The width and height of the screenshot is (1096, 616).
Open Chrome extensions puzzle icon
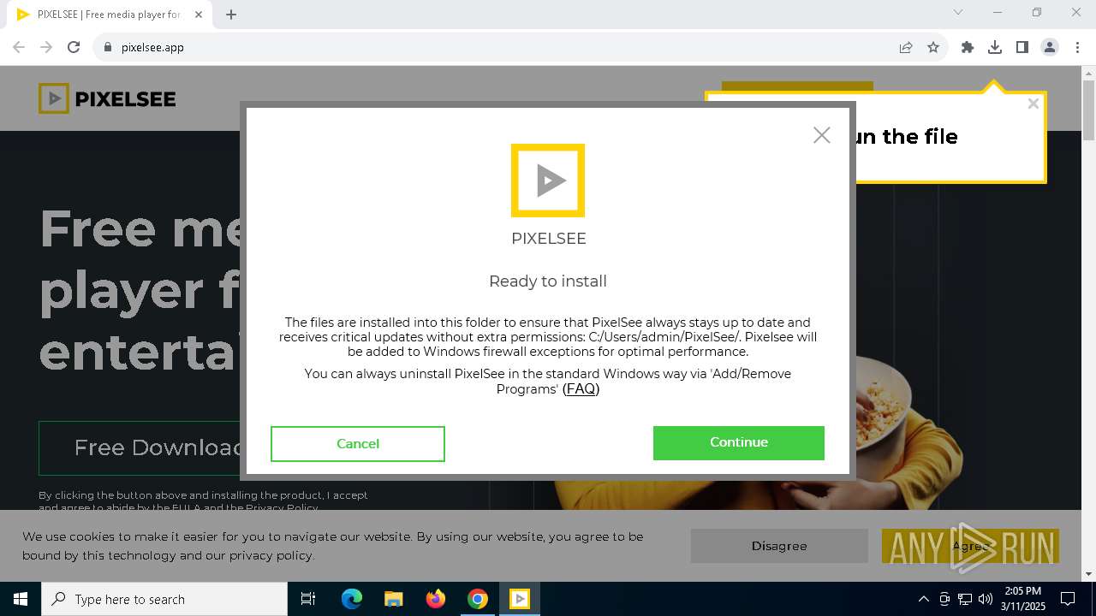click(968, 47)
